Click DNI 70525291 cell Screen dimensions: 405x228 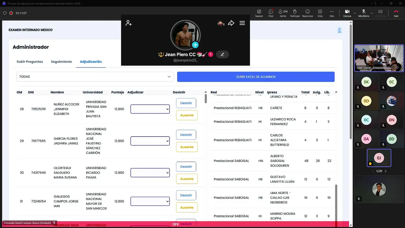pyautogui.click(x=38, y=109)
